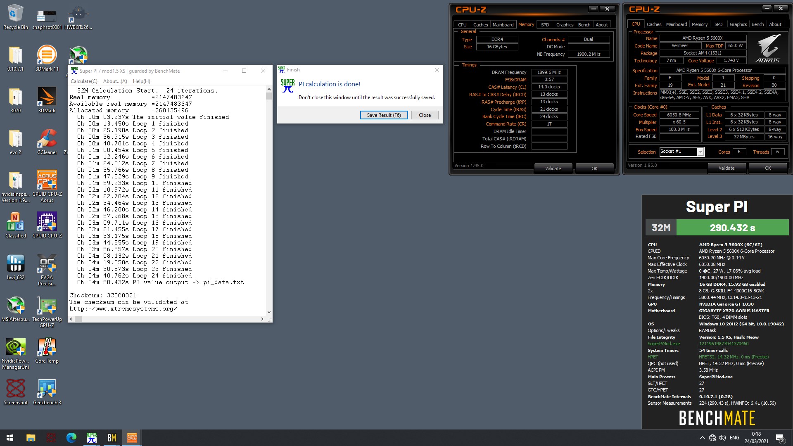Open the 3070 folder icon
The height and width of the screenshot is (446, 793).
pos(15,100)
